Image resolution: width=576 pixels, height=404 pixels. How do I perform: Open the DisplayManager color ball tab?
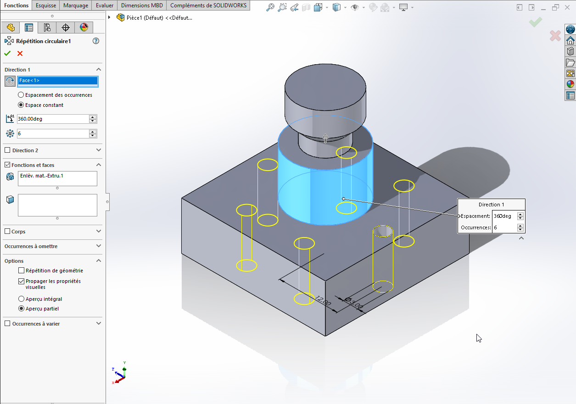point(84,28)
